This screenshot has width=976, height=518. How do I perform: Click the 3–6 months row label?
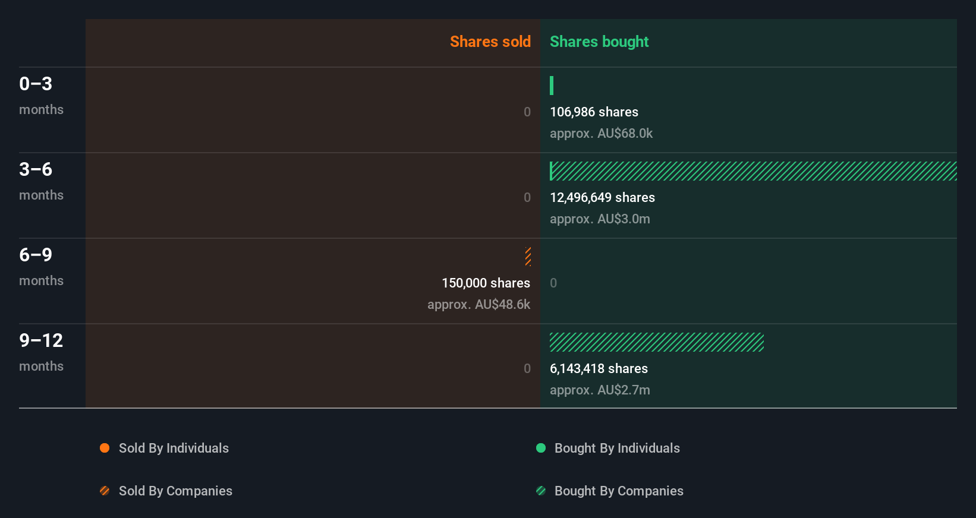(x=41, y=181)
